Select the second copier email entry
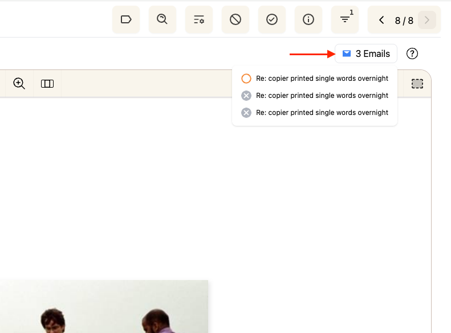Viewport: 451px width, 333px height. pos(315,95)
